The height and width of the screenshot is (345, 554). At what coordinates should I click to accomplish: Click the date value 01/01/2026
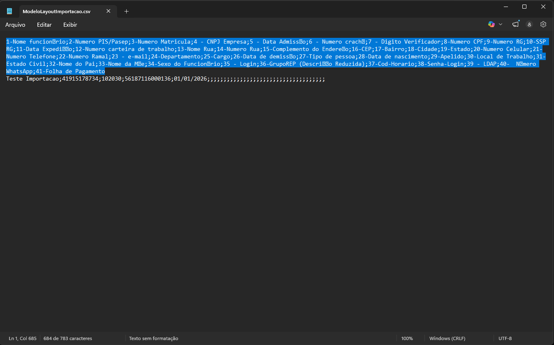190,79
